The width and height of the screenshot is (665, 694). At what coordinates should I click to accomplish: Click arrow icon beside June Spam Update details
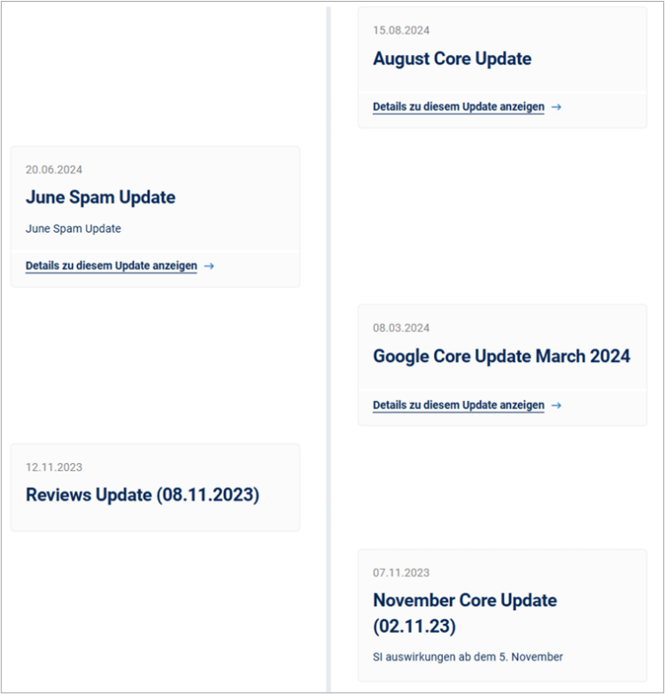(209, 266)
